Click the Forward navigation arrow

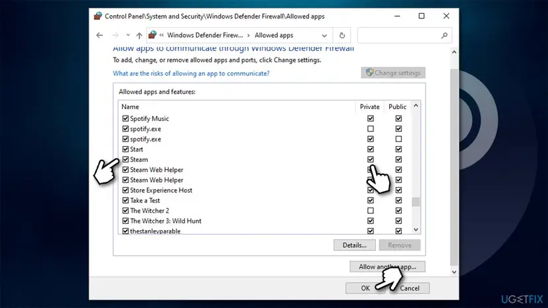(115, 35)
